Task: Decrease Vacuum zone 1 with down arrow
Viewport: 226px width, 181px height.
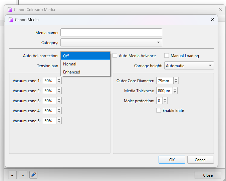Action: [59, 82]
